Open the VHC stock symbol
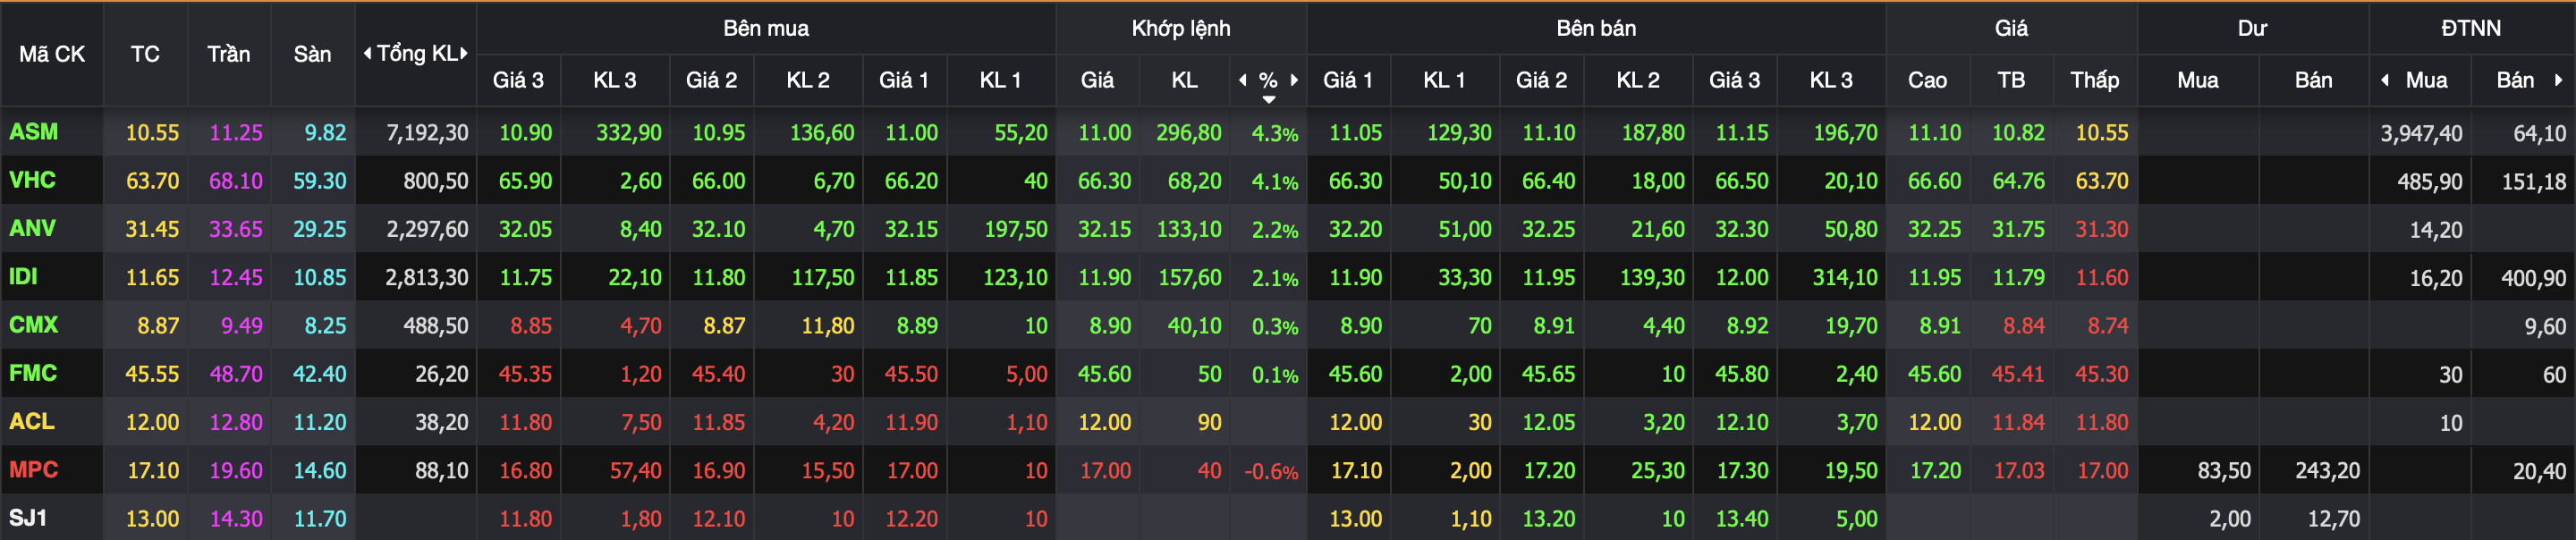Viewport: 2576px width, 540px height. tap(32, 180)
